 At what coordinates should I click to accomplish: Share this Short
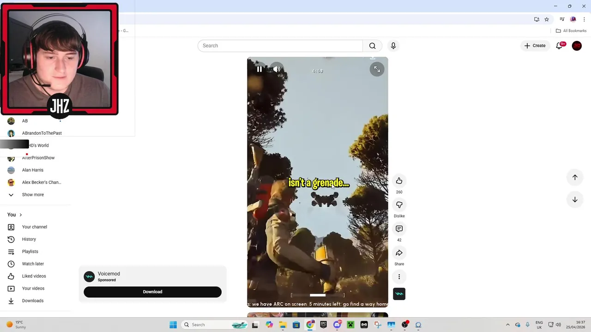point(399,253)
